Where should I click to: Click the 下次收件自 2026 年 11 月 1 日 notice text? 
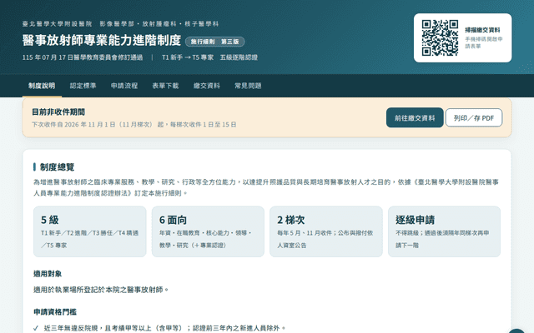(134, 125)
